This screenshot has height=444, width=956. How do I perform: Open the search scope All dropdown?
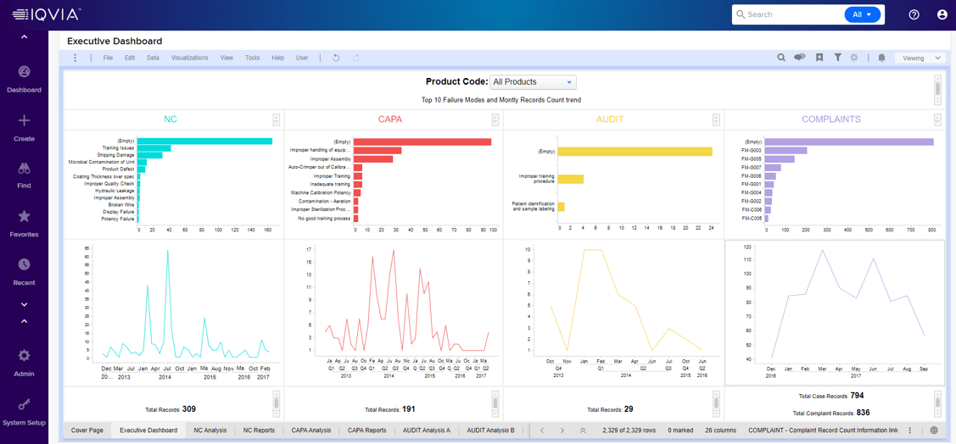[x=863, y=14]
